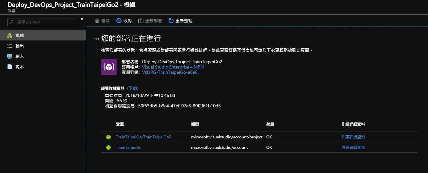The image size is (428, 173).
Task: Click deployment name Deploy_DevOps_Project_TrainTaipeiGo2 value
Action: point(182,62)
